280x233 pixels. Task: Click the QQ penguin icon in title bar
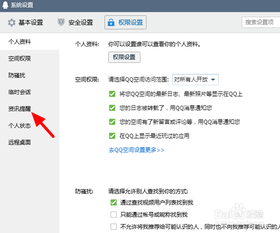point(5,5)
